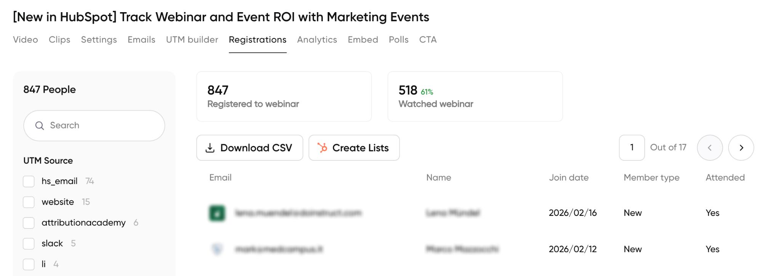Click the blurred email in 2026/02/12 row
The height and width of the screenshot is (276, 762).
click(x=279, y=249)
